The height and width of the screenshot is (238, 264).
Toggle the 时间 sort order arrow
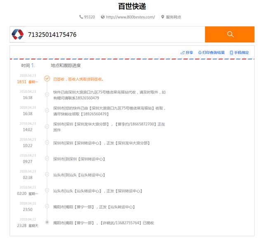coord(33,65)
